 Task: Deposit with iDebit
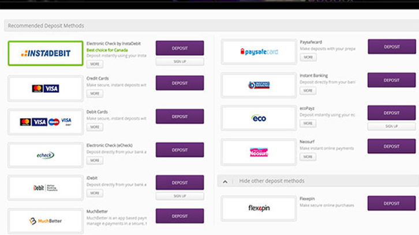[x=180, y=183]
